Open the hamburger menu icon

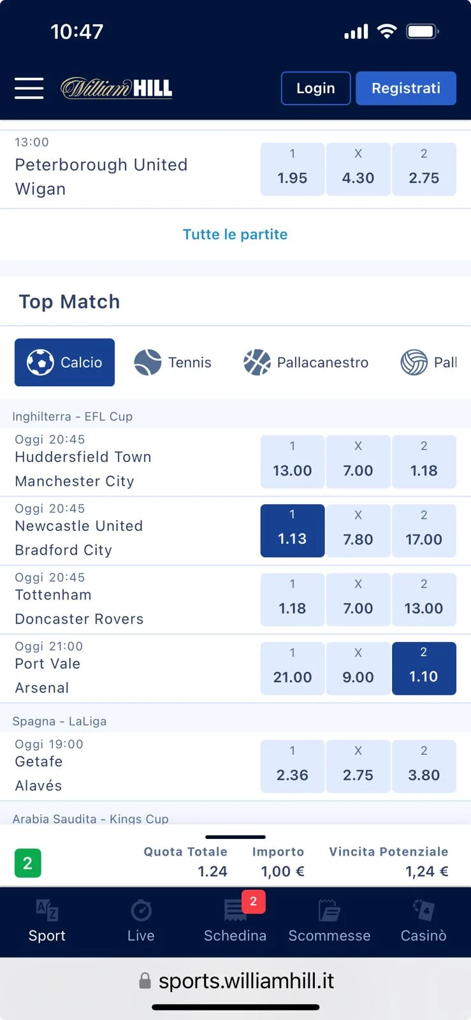[x=29, y=88]
